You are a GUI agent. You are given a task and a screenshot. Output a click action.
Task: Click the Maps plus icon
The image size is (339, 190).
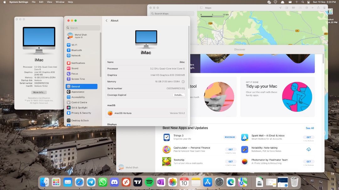[312, 8]
